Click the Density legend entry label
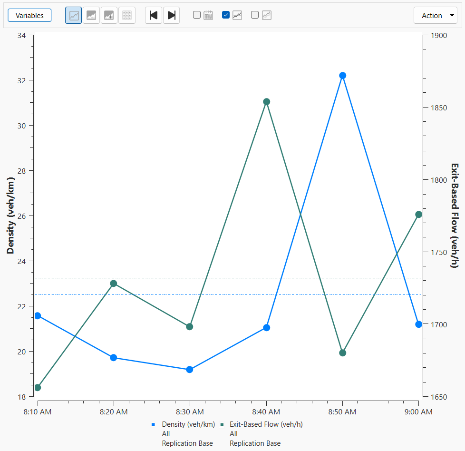 (x=188, y=424)
